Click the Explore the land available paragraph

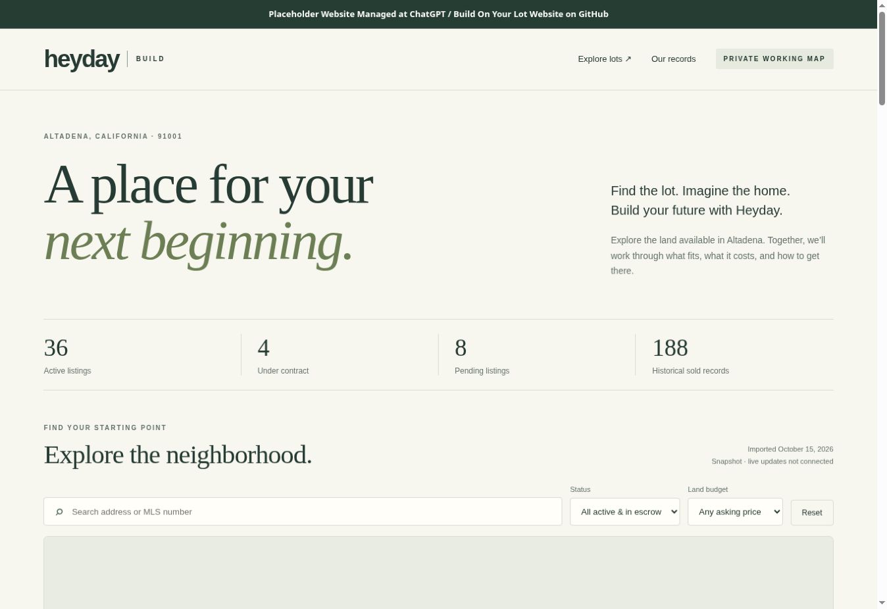(718, 255)
